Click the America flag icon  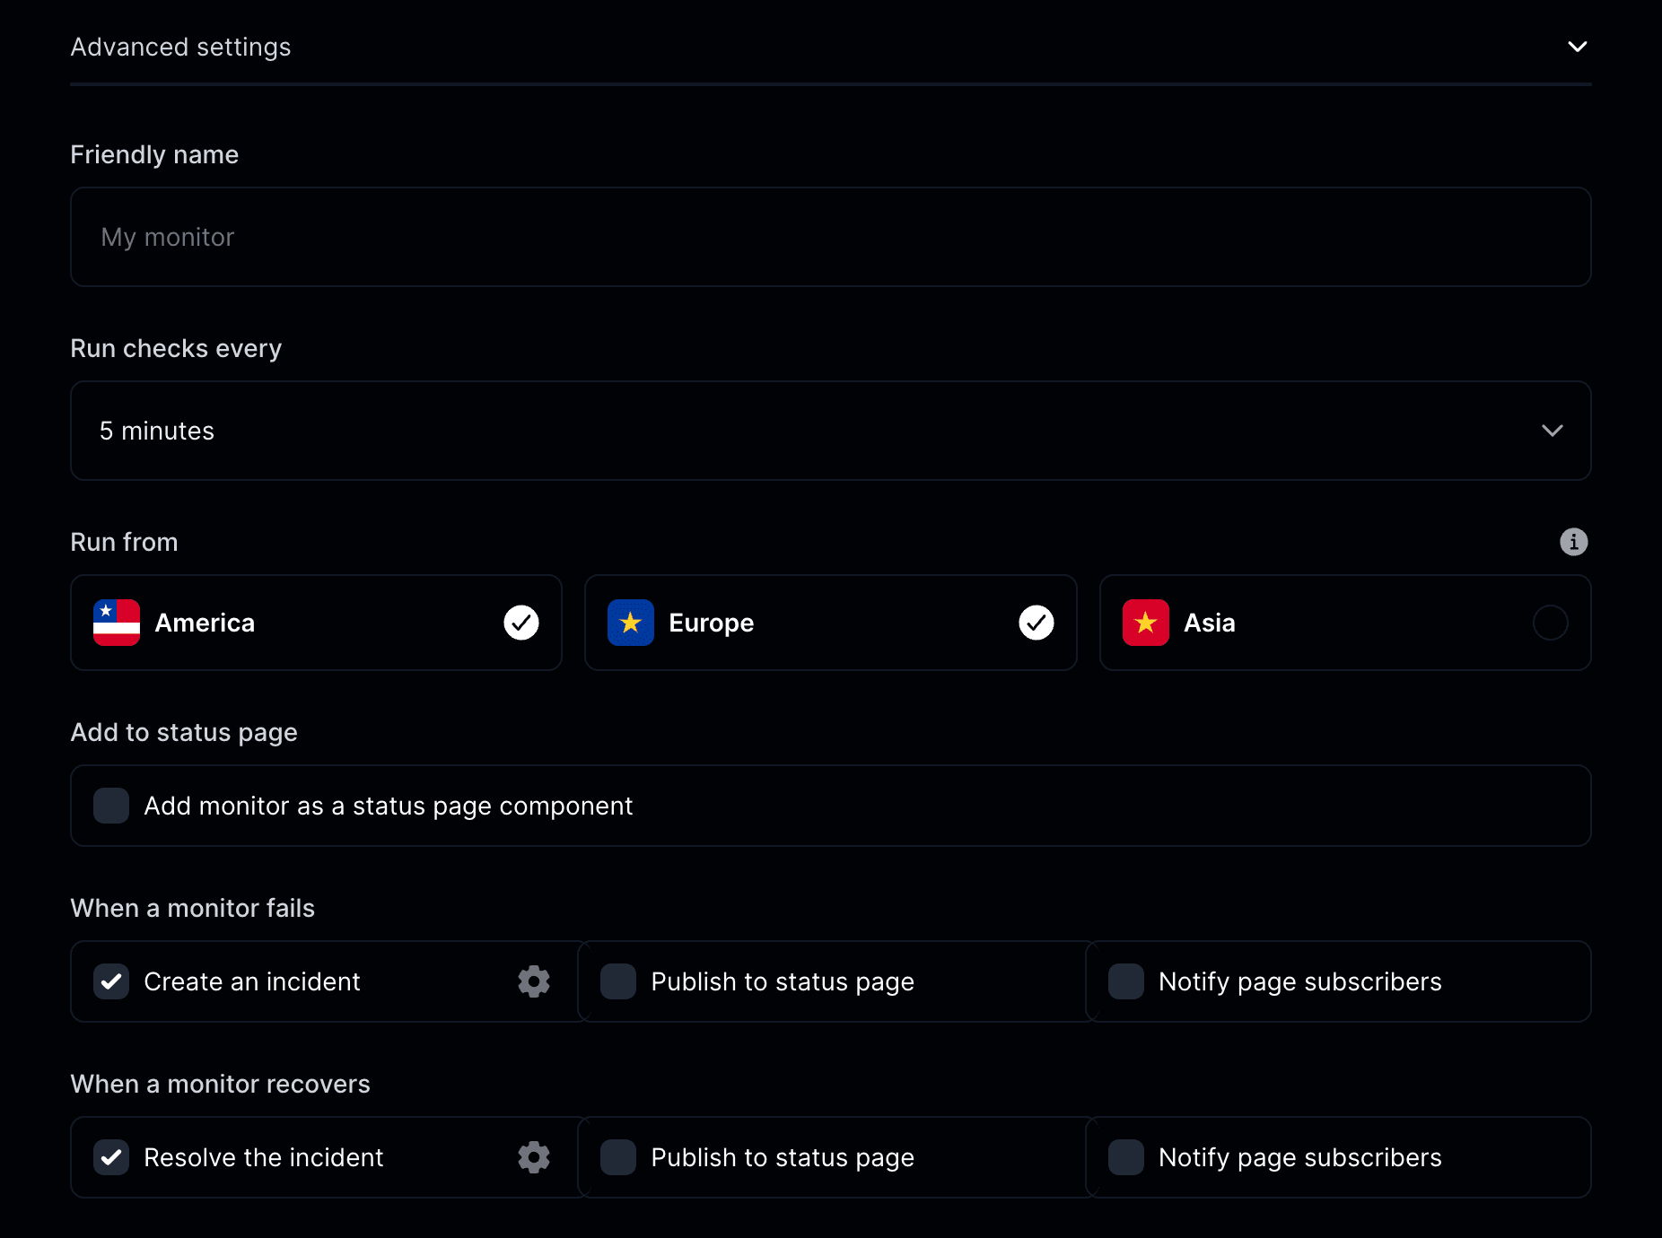pos(116,623)
